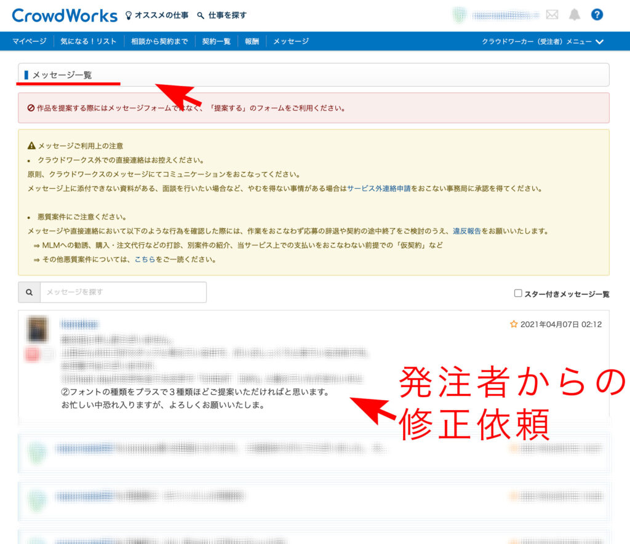Click the 違反報告 link
This screenshot has height=544, width=630.
tap(467, 231)
